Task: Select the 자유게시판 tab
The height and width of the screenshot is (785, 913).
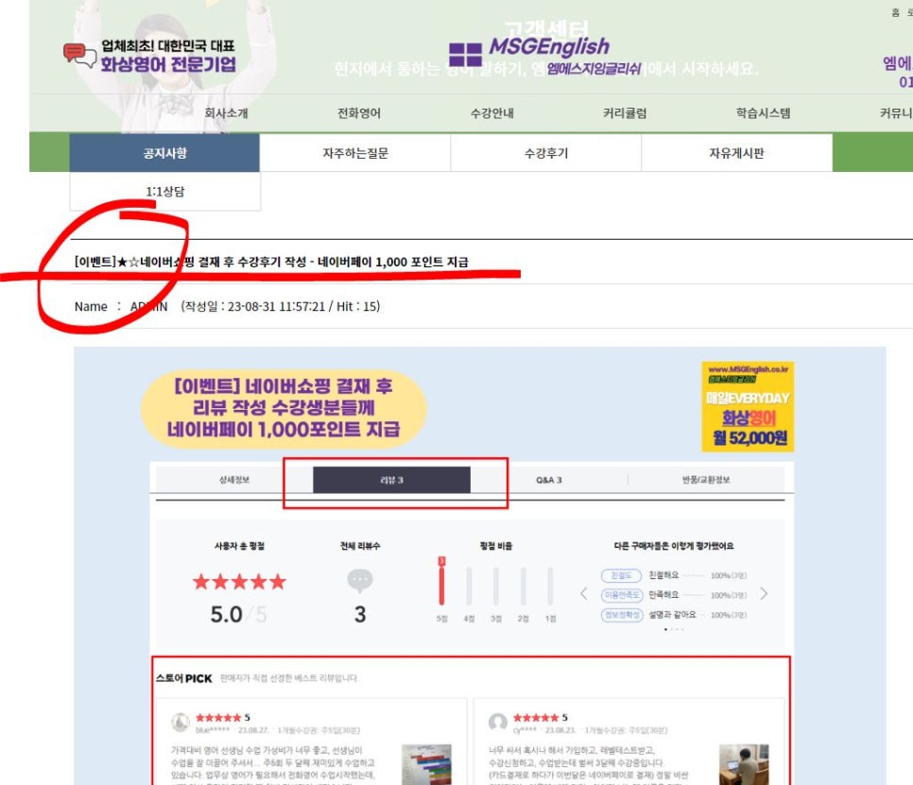Action: point(736,153)
